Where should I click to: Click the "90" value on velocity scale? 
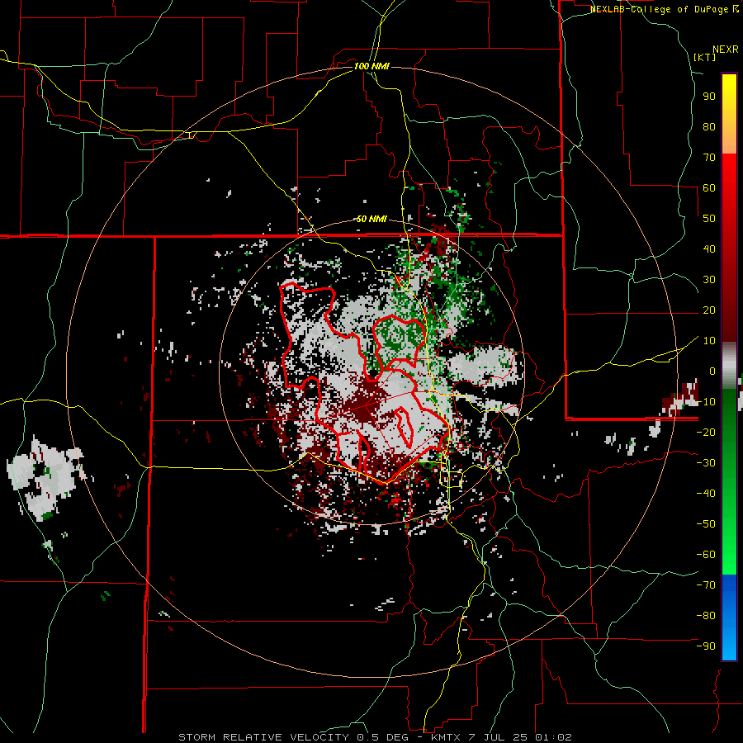pyautogui.click(x=709, y=97)
